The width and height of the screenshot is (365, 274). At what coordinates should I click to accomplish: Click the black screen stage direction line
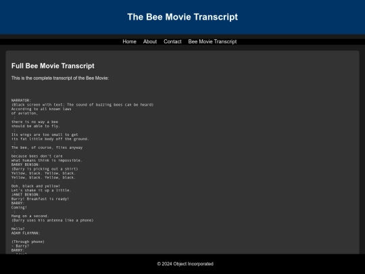click(x=82, y=105)
